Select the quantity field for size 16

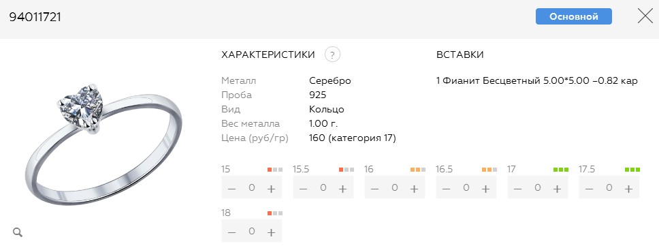[394, 187]
